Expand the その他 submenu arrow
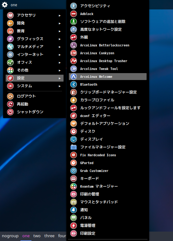The height and width of the screenshot is (241, 173). (60, 70)
